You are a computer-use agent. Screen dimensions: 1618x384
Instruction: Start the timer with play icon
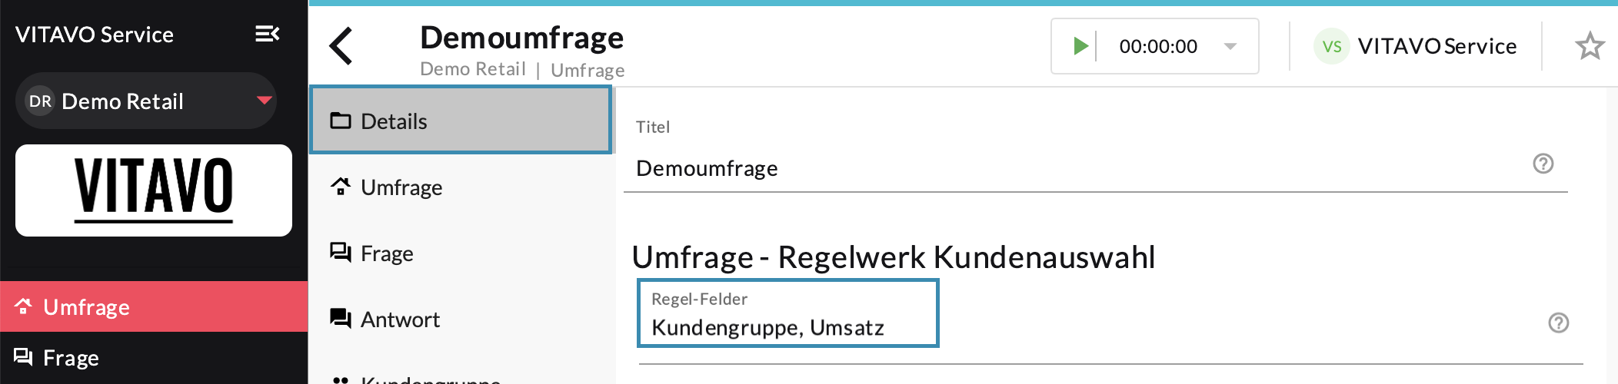[x=1080, y=46]
